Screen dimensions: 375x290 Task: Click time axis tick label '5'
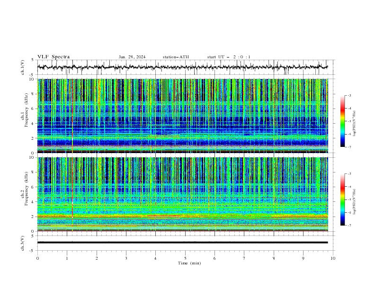(x=185, y=258)
